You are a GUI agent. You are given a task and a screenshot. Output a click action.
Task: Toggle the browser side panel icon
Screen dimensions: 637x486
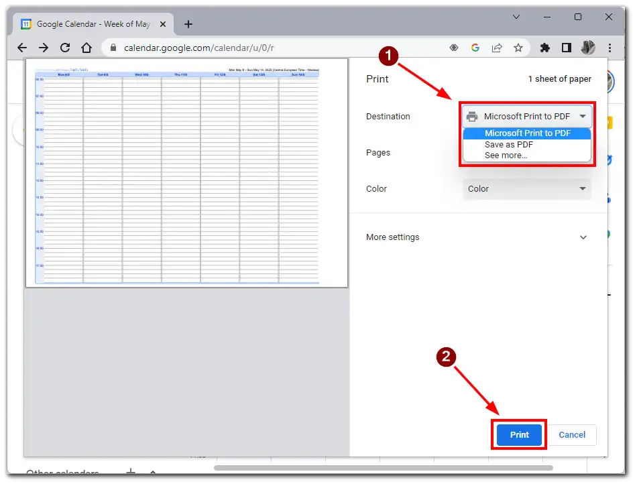(567, 48)
